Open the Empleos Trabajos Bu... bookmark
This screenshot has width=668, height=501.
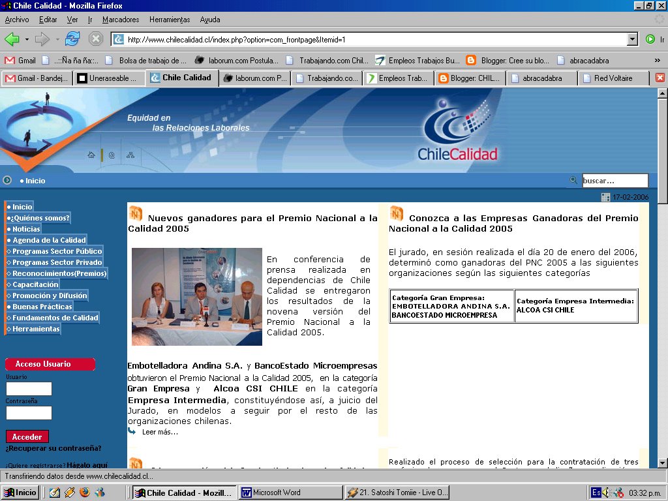[417, 61]
